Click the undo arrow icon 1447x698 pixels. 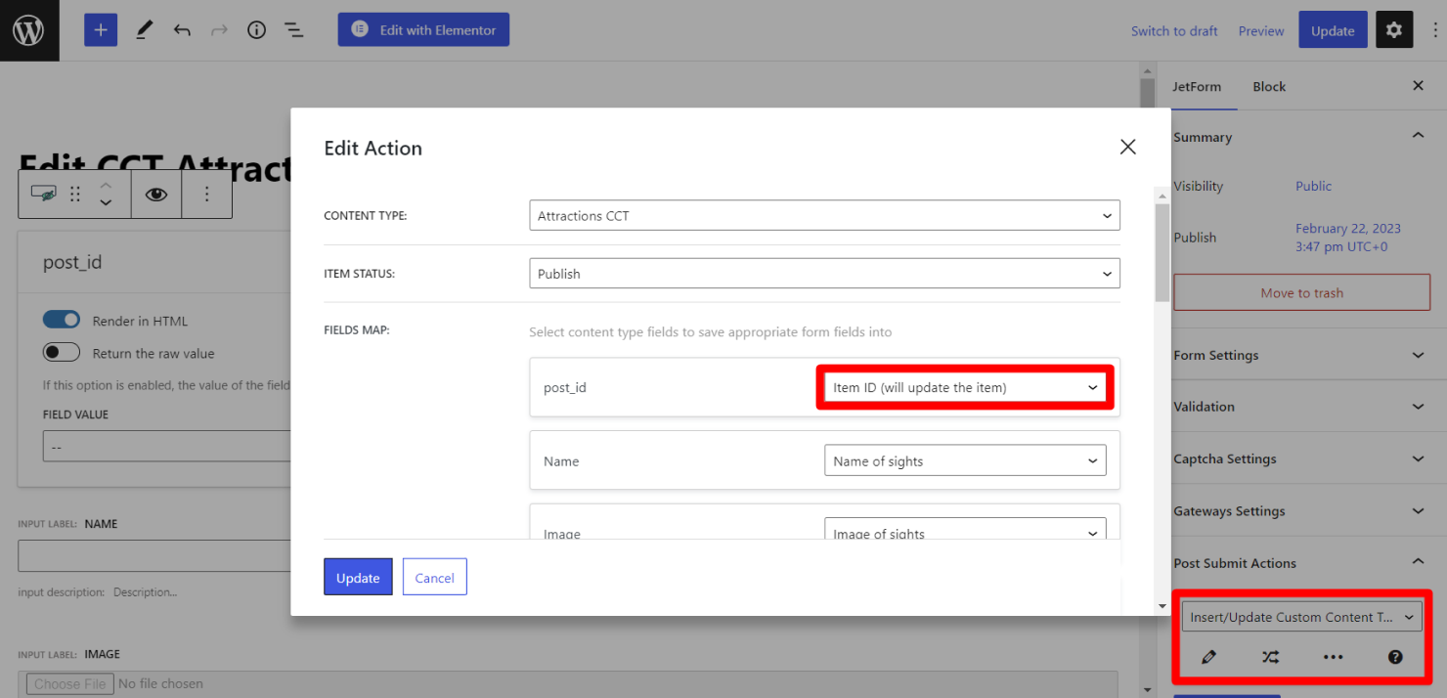pyautogui.click(x=182, y=30)
